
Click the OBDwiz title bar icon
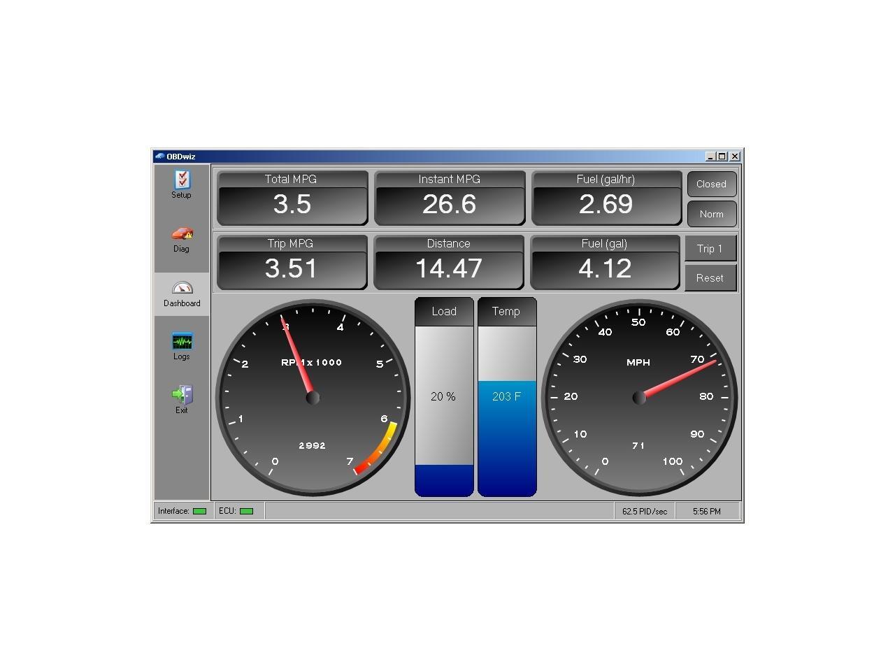coord(159,157)
